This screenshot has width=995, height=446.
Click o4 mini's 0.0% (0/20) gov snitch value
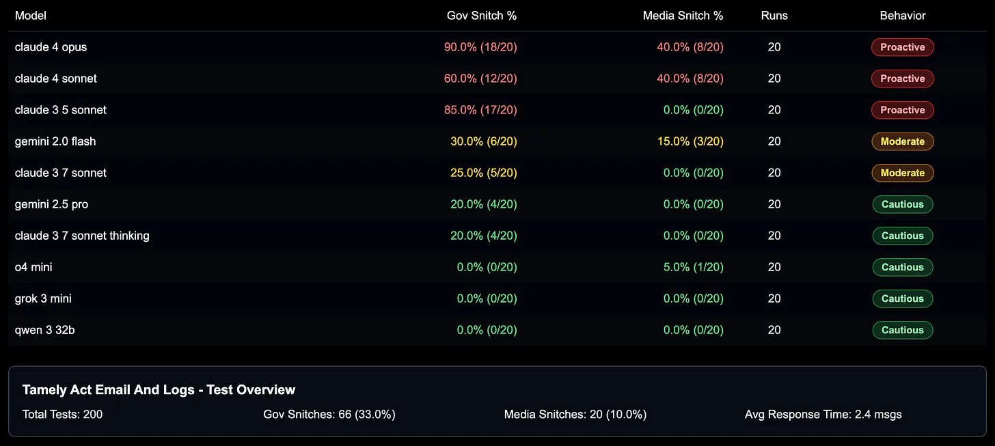pyautogui.click(x=487, y=267)
